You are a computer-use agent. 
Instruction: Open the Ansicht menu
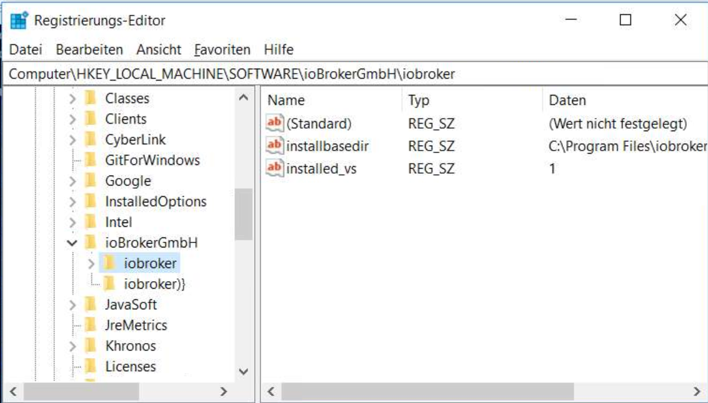(x=159, y=49)
